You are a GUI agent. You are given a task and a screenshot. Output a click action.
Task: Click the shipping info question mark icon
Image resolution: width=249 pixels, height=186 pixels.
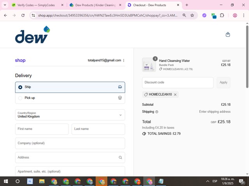156,112
